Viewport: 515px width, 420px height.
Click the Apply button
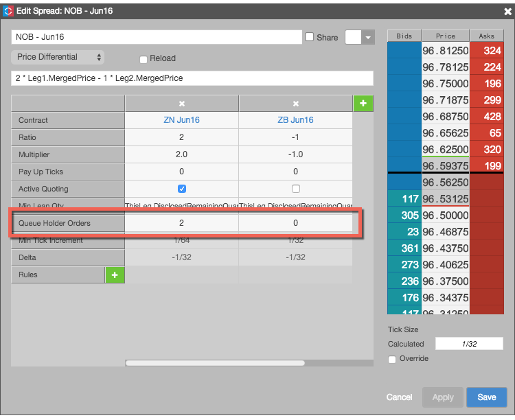[443, 397]
